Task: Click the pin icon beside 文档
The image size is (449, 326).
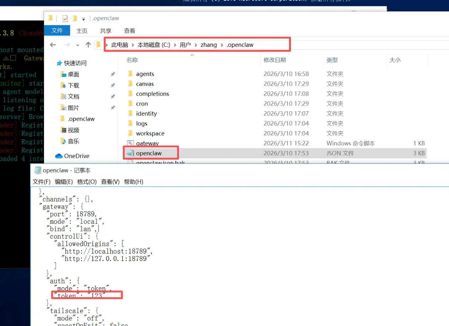Action: click(113, 97)
